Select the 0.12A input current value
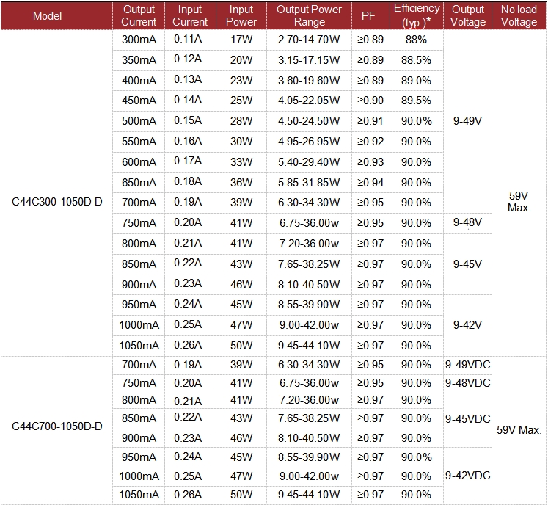This screenshot has height=505, width=548. point(188,59)
